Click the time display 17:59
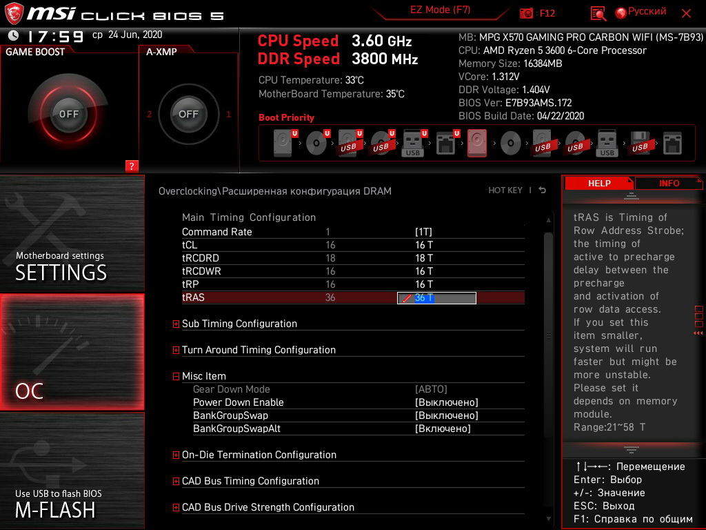 pyautogui.click(x=55, y=36)
